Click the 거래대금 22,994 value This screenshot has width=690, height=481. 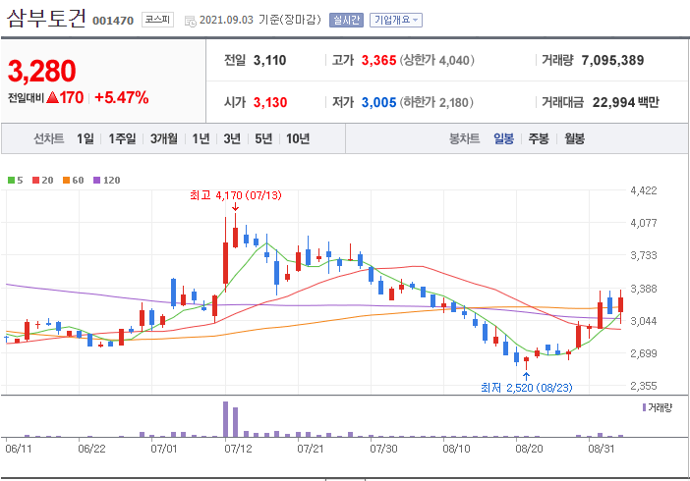point(613,102)
